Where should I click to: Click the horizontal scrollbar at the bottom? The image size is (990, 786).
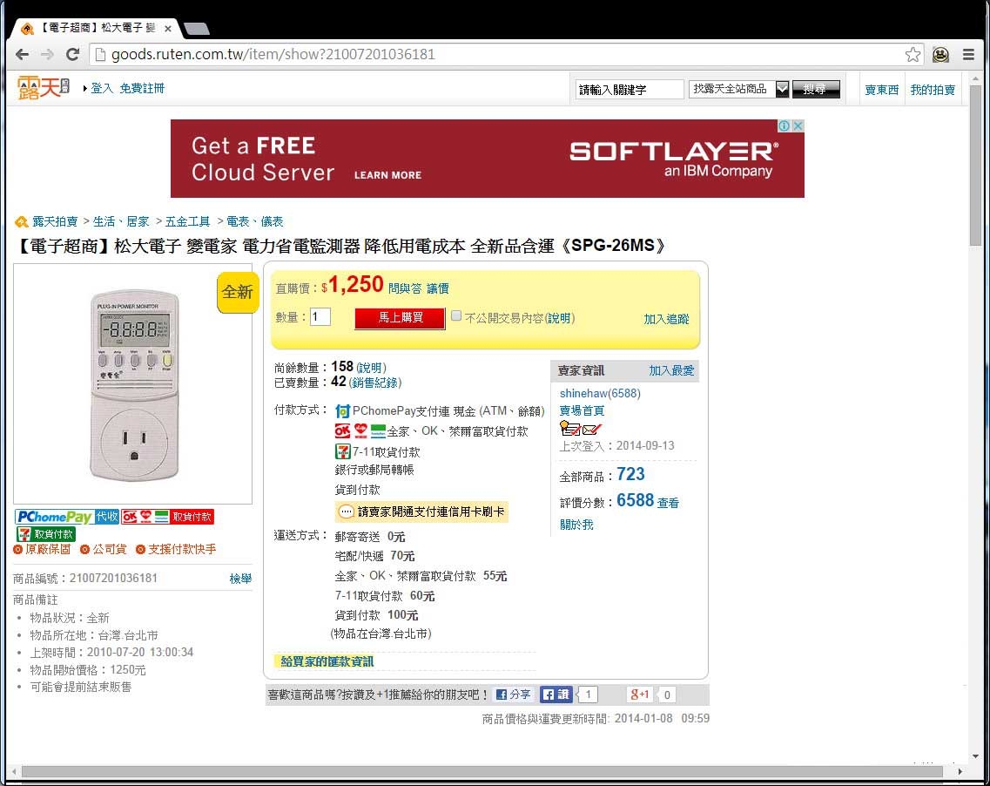[482, 771]
